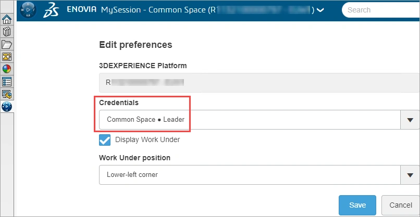Open the books library sidebar icon
This screenshot has height=217, width=420.
tap(7, 32)
